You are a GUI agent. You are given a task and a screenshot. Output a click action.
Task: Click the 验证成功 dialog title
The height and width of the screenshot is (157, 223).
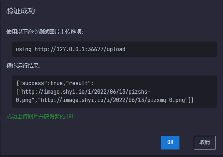click(x=21, y=11)
